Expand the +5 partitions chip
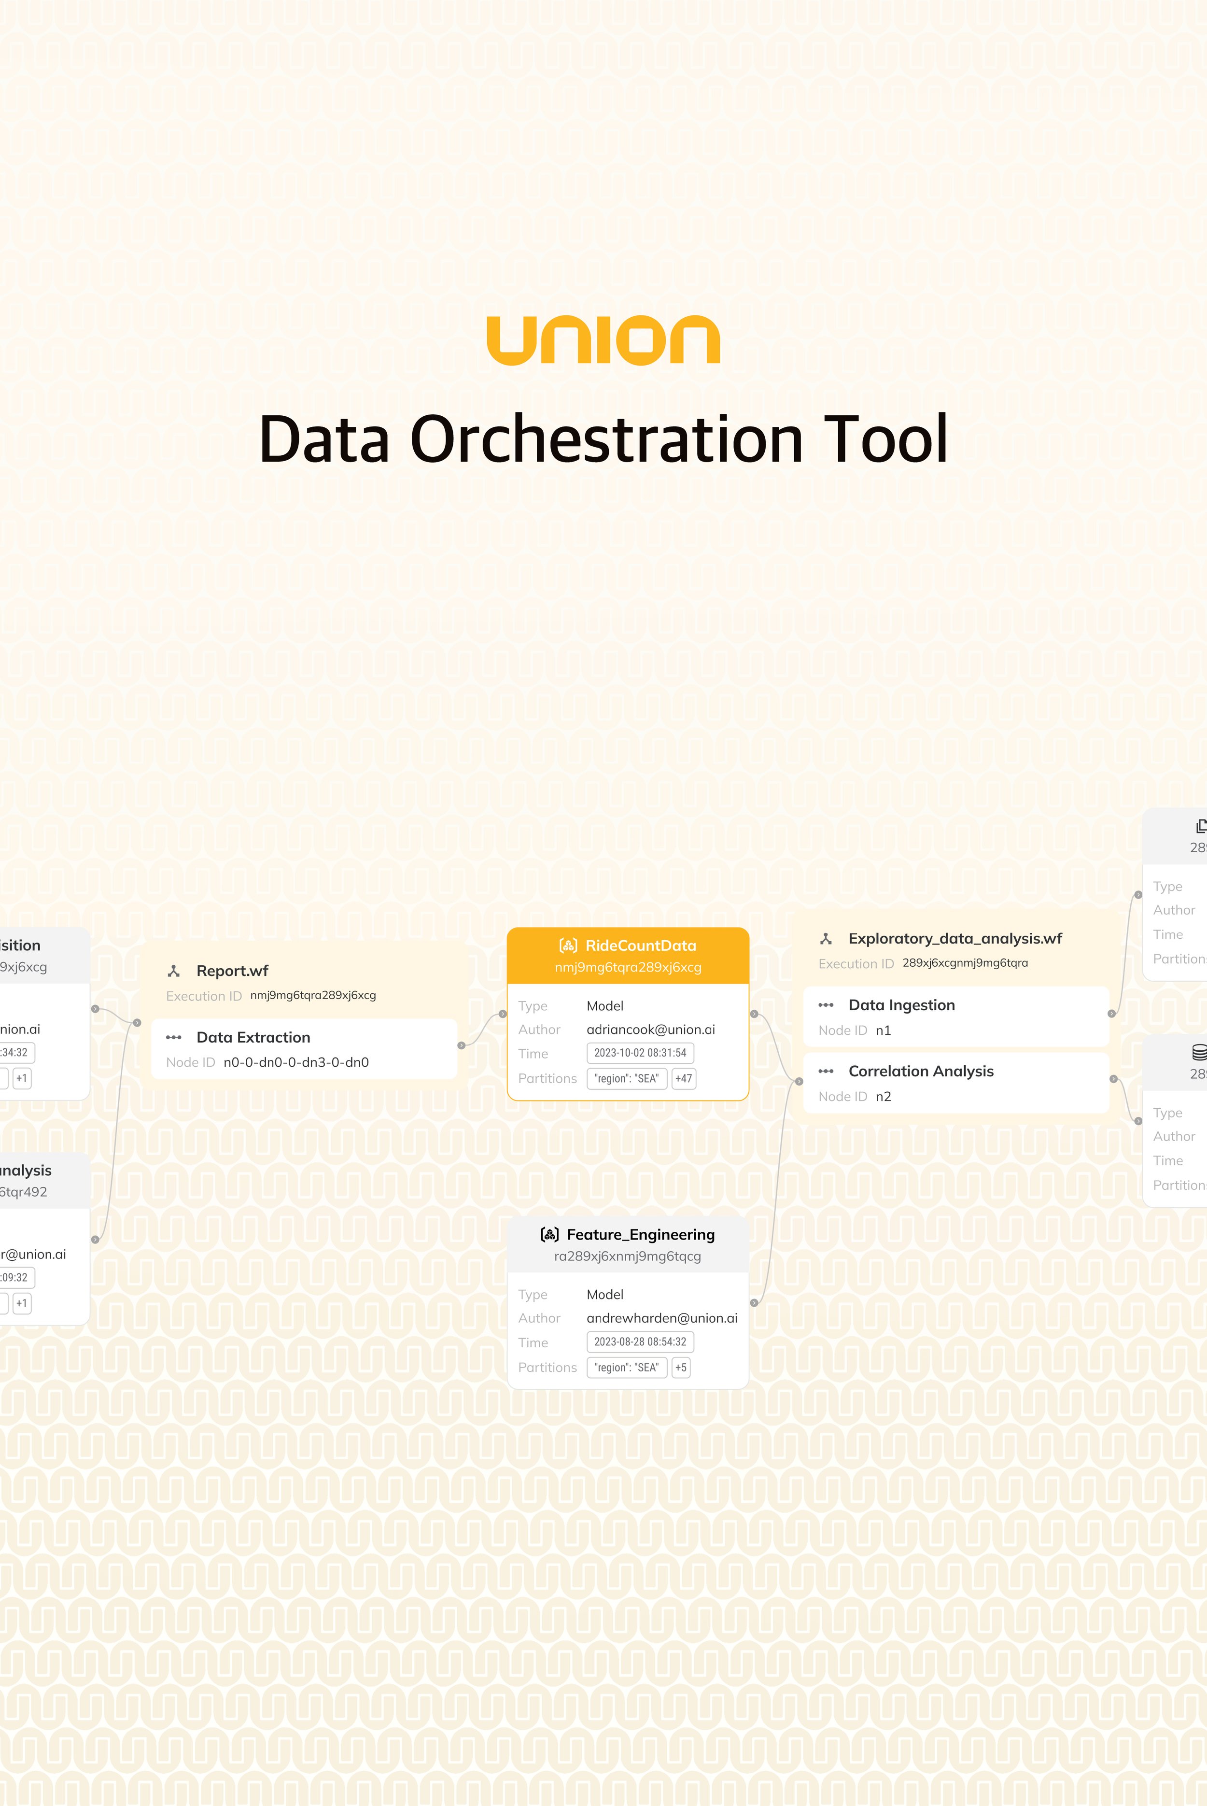Image resolution: width=1207 pixels, height=1806 pixels. tap(681, 1367)
